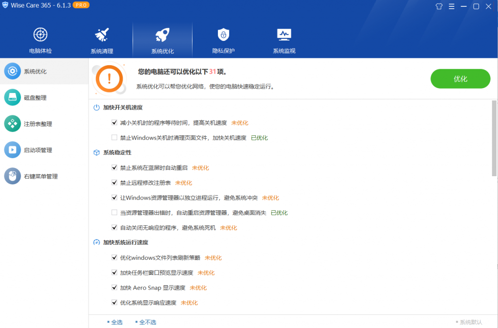Click the 加快开关机速度 section heading

123,108
